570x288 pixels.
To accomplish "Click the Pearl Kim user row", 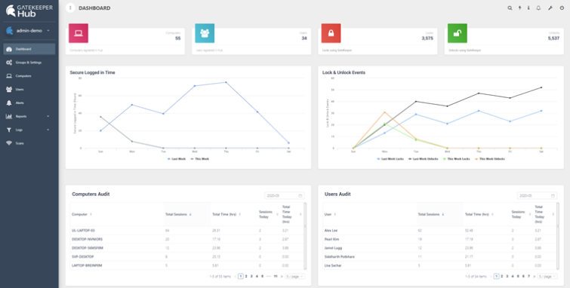I will (x=439, y=239).
